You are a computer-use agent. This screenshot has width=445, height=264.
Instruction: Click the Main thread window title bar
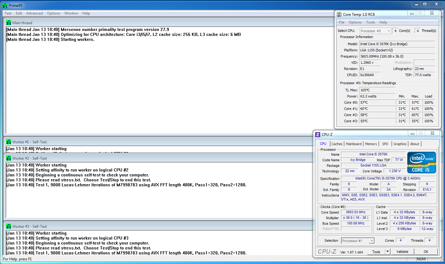click(x=169, y=23)
